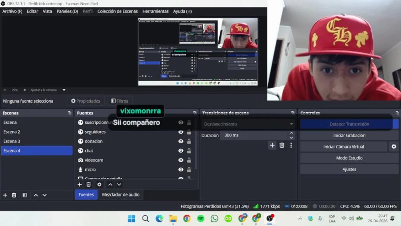Image resolution: width=401 pixels, height=226 pixels.
Task: Lock the chat source
Action: pos(189,151)
